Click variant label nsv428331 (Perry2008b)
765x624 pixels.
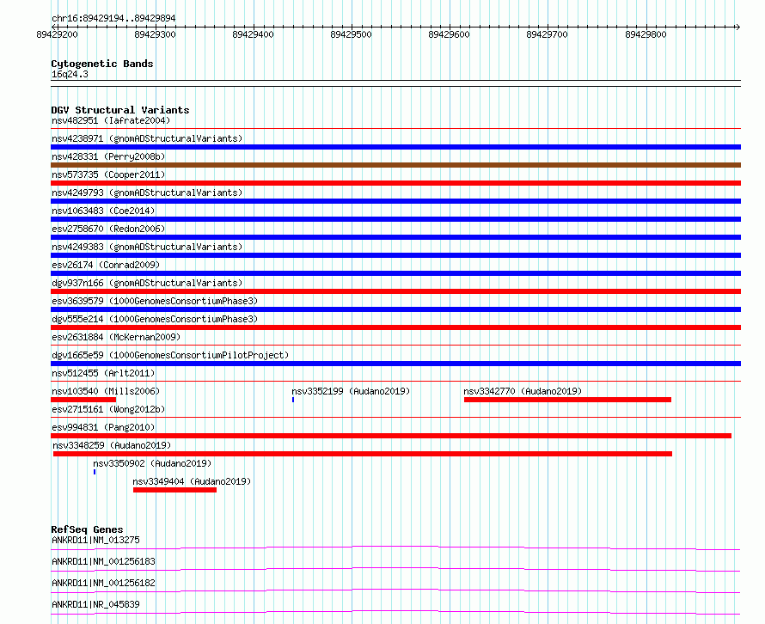[108, 156]
